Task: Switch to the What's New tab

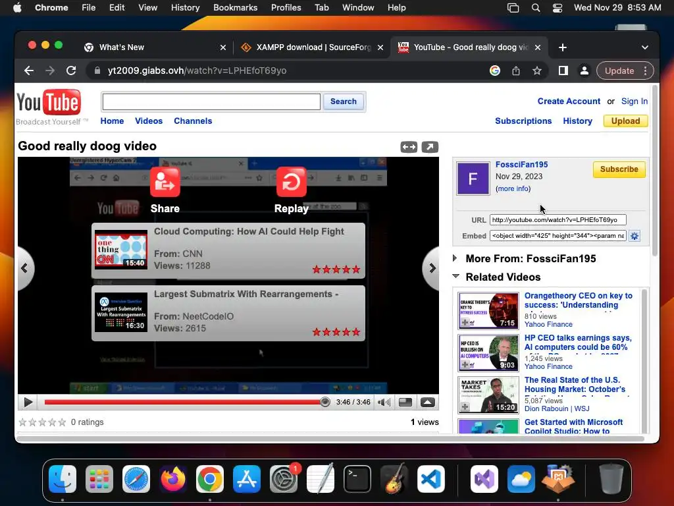Action: point(155,47)
